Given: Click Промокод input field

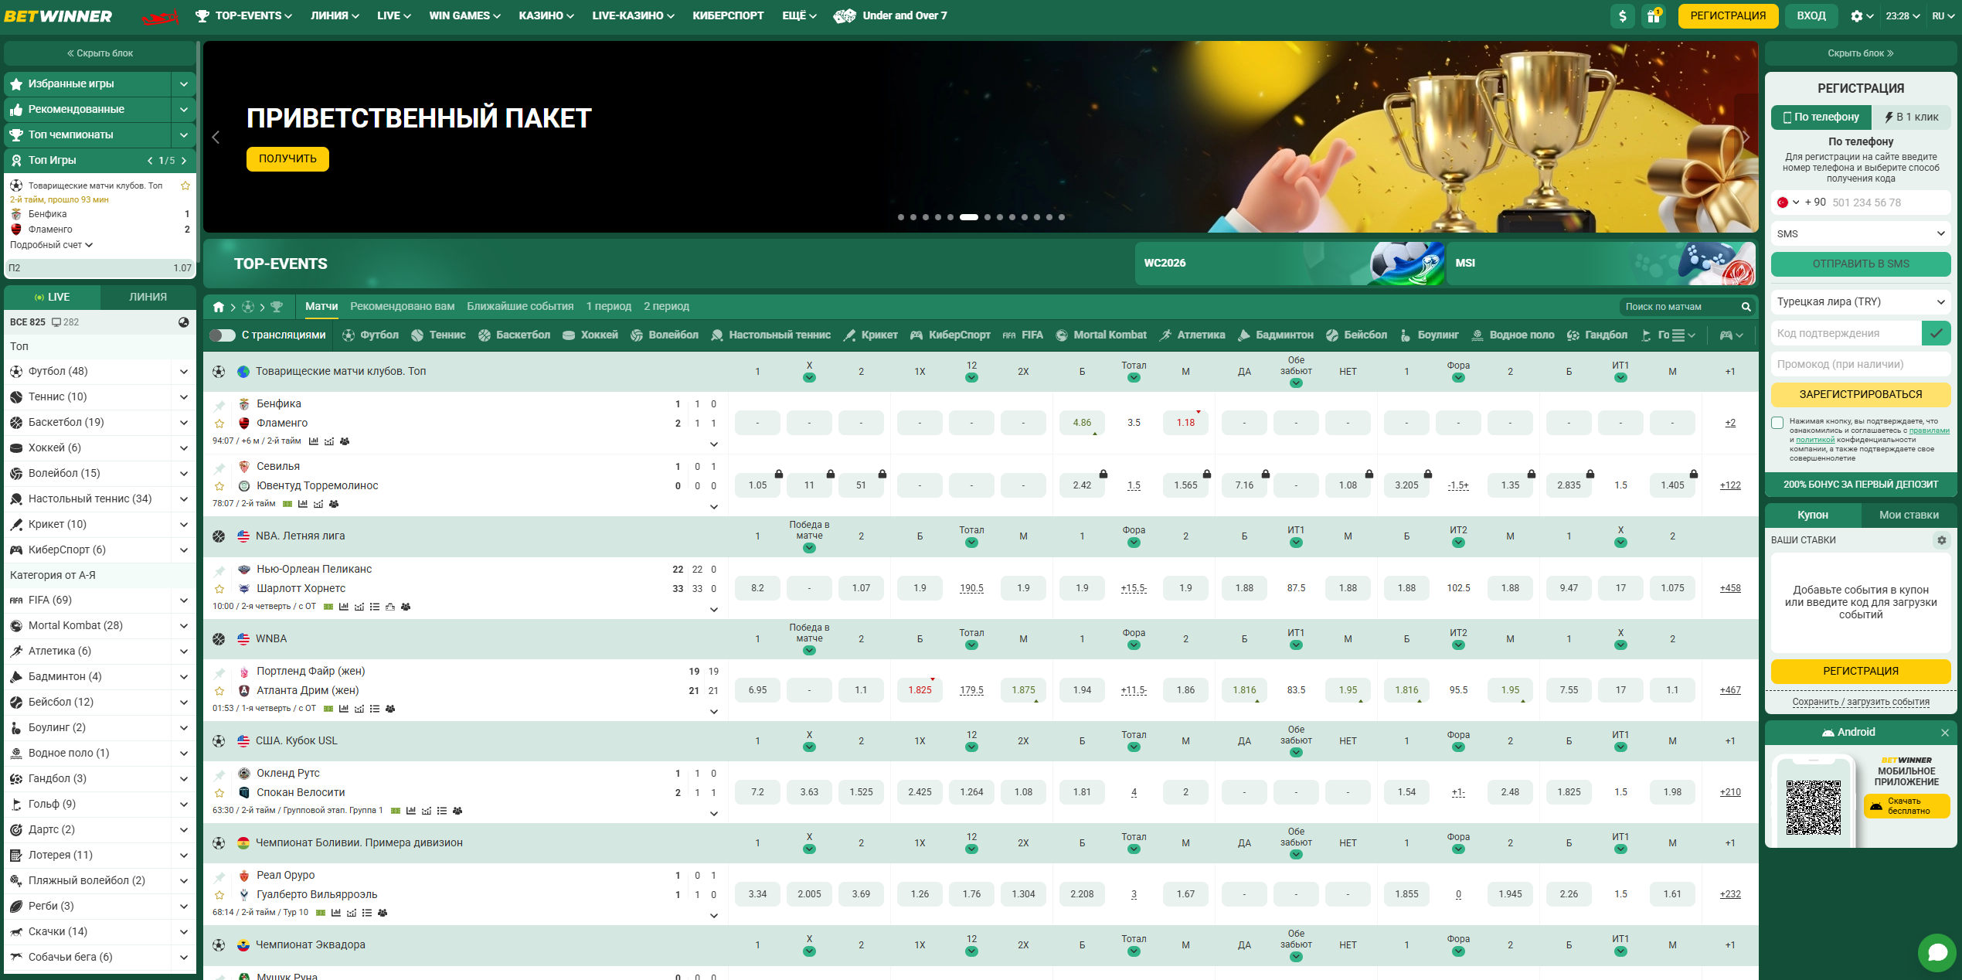Looking at the screenshot, I should click(x=1861, y=364).
